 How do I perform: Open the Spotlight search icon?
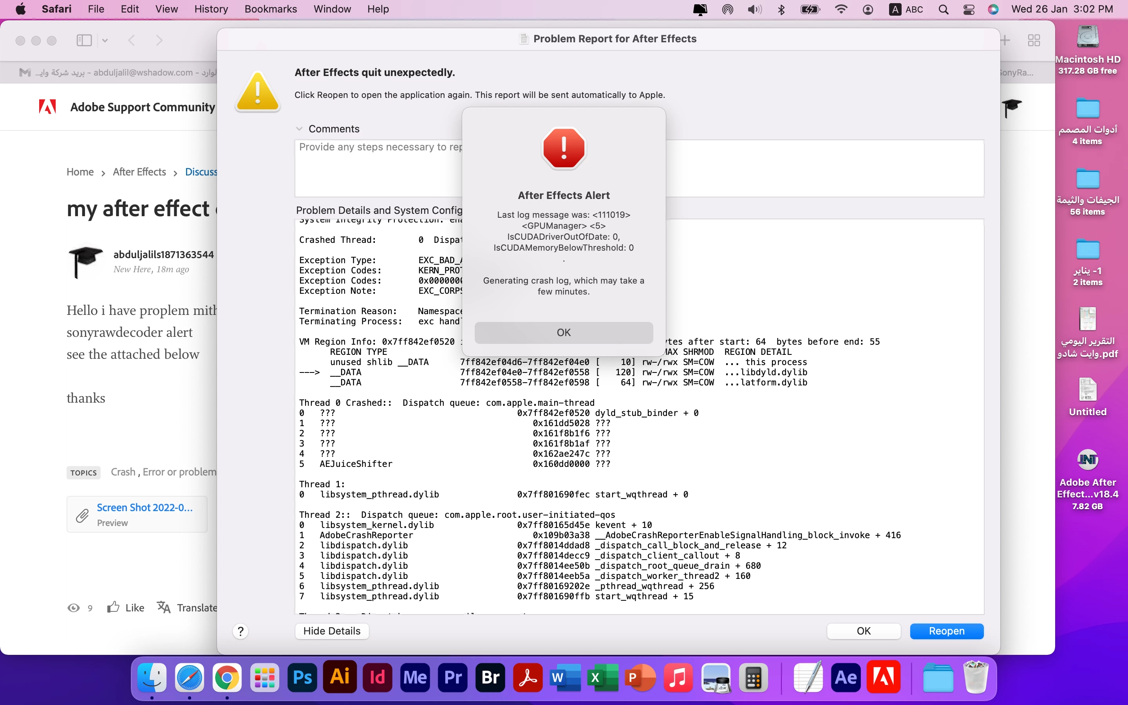pyautogui.click(x=944, y=9)
